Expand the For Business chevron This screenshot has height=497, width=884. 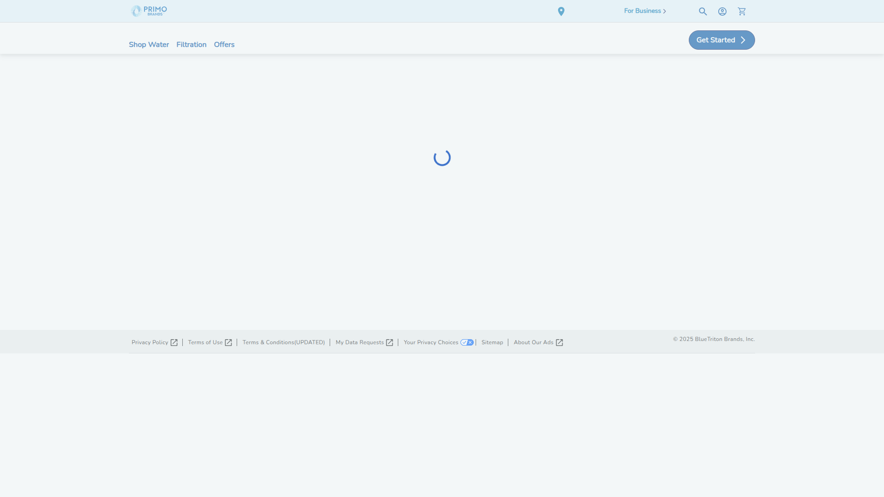(665, 11)
